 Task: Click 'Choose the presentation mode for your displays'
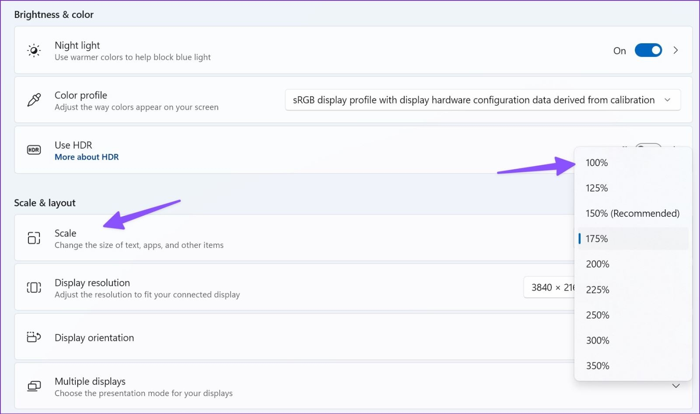coord(143,393)
